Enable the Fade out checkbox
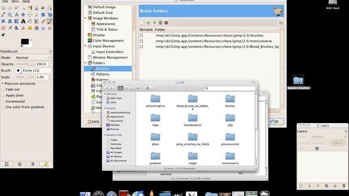 3,89
